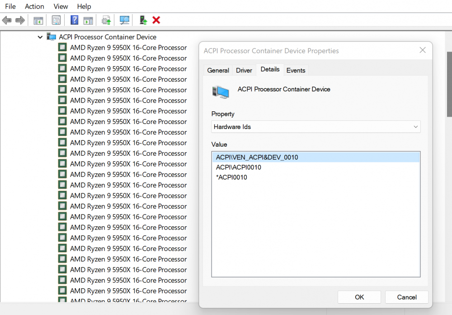Select the Details tab
The image size is (452, 315).
tap(270, 70)
